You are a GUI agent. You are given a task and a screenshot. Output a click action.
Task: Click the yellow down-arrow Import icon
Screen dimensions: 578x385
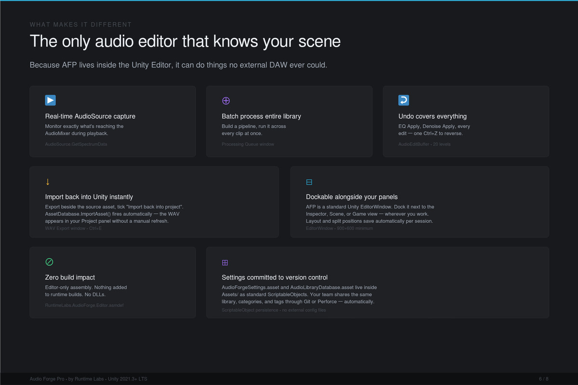pos(48,181)
